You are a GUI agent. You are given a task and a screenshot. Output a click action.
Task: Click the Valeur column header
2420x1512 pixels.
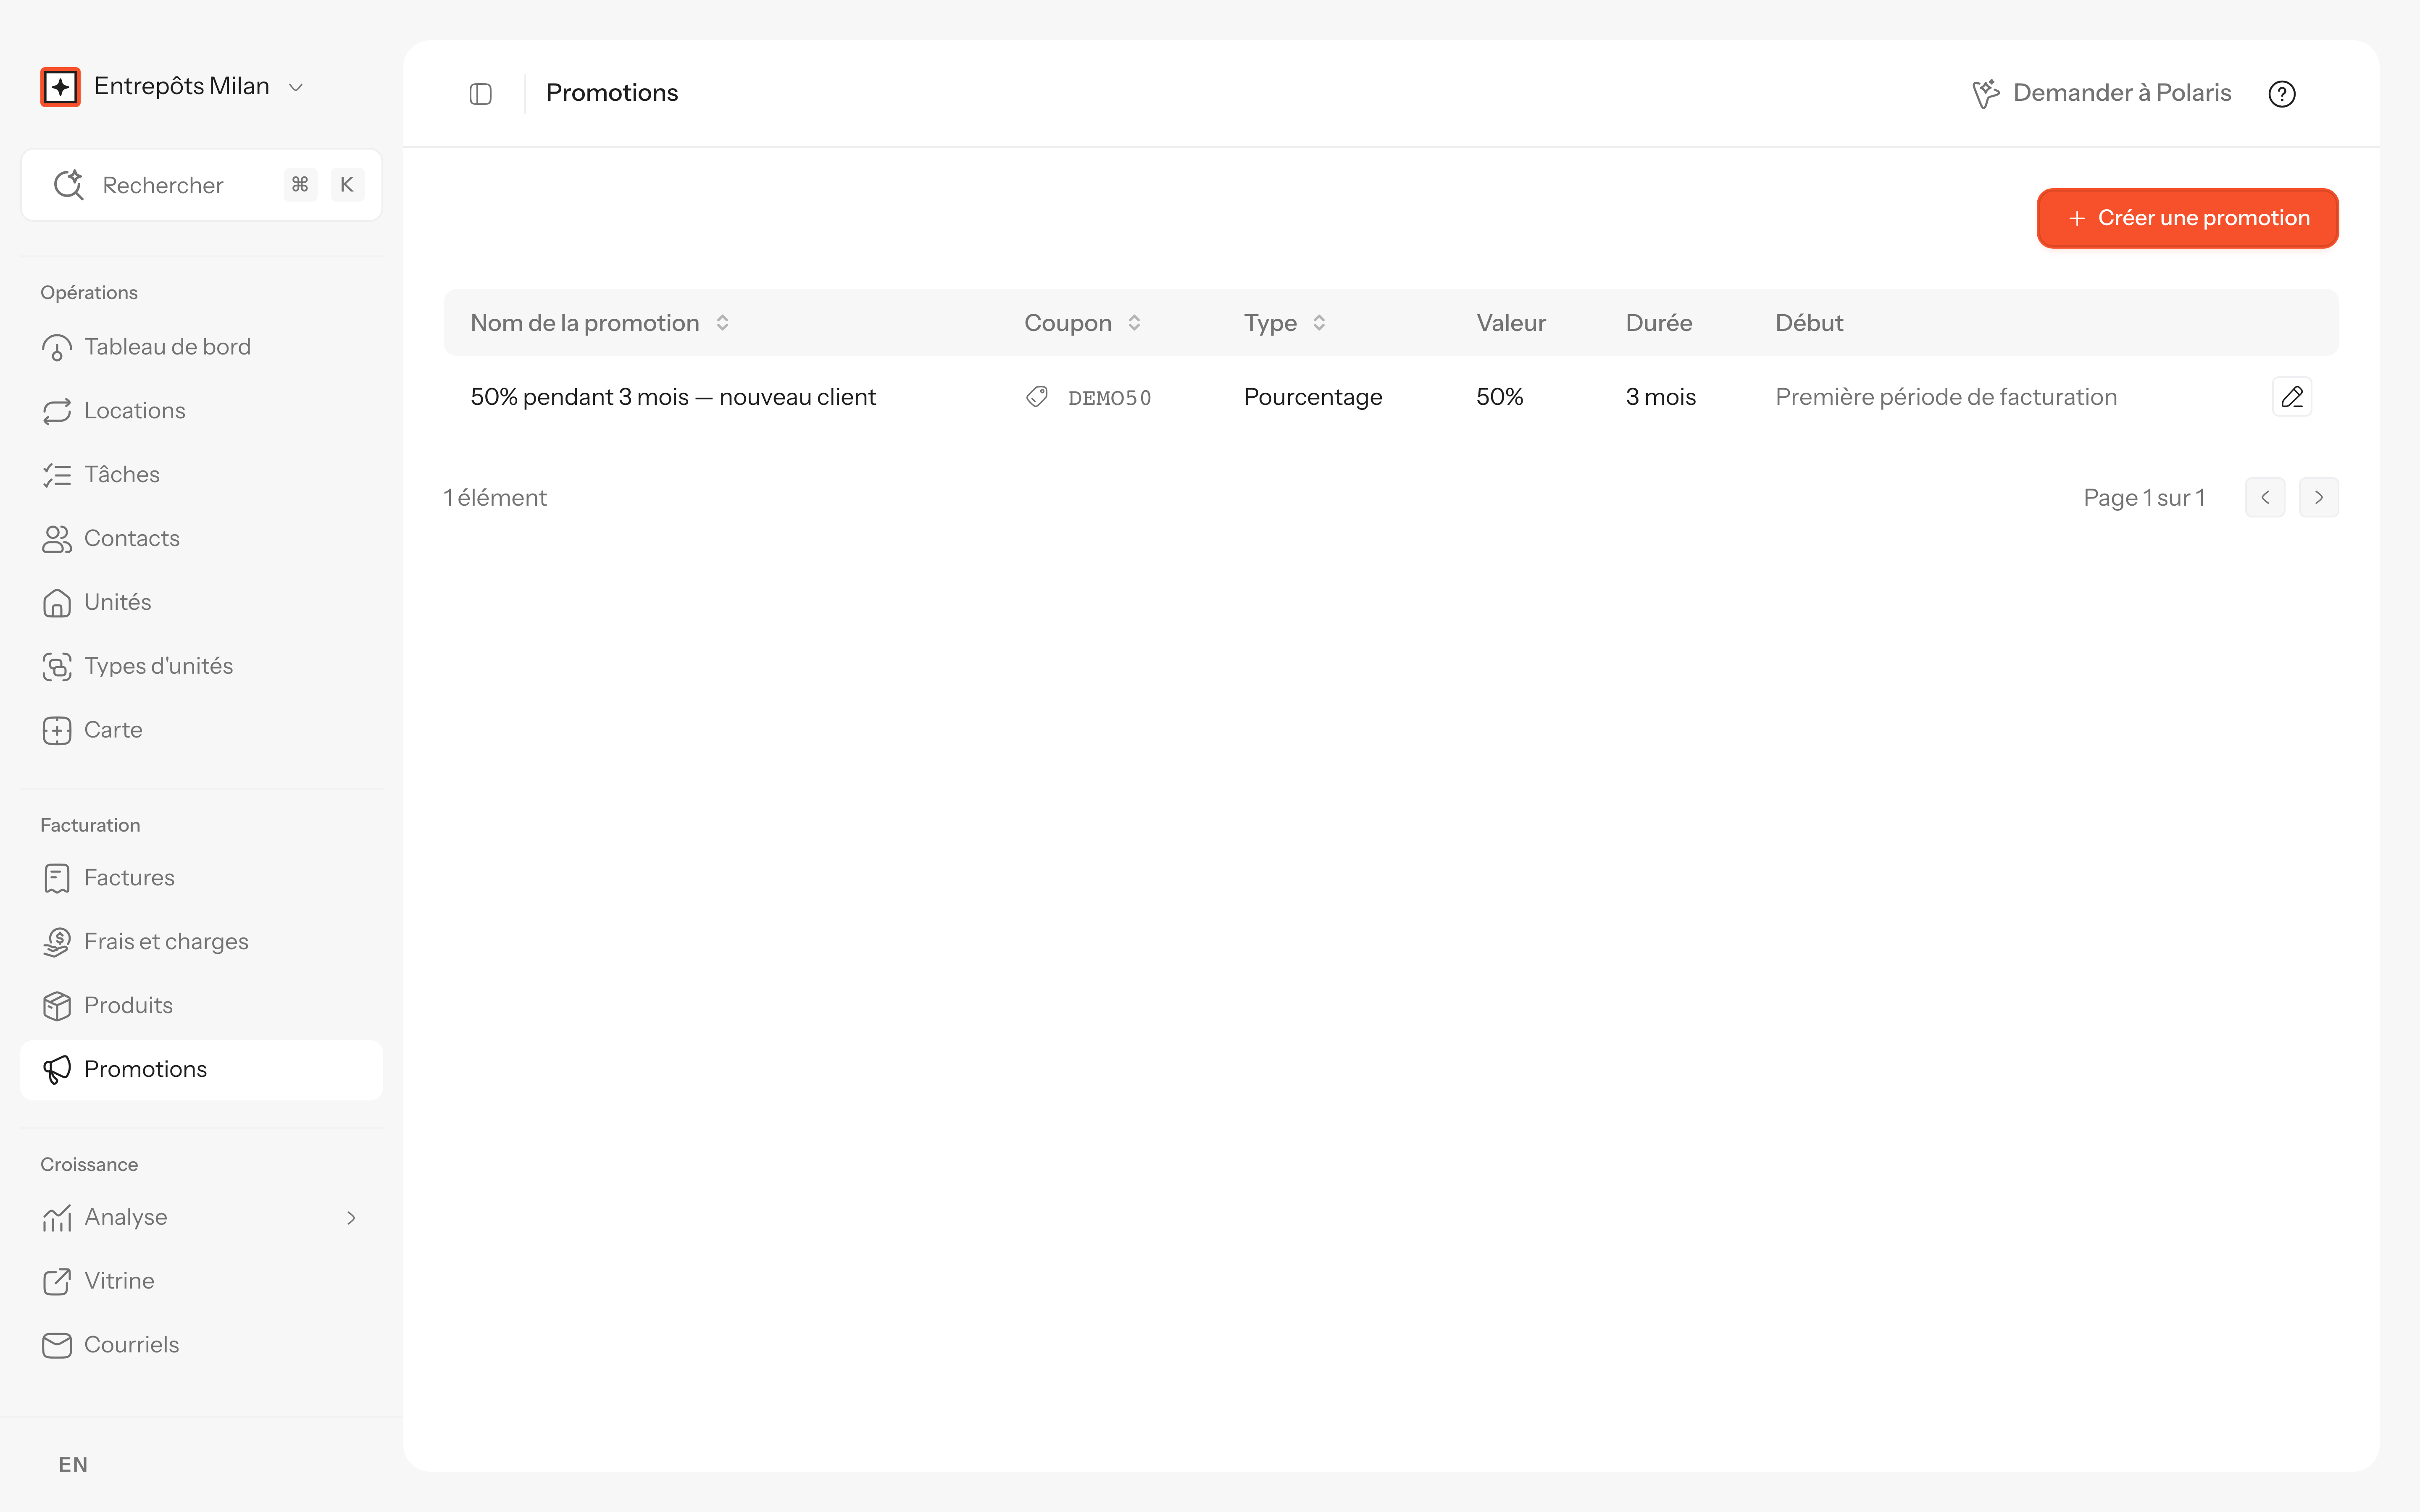point(1511,323)
